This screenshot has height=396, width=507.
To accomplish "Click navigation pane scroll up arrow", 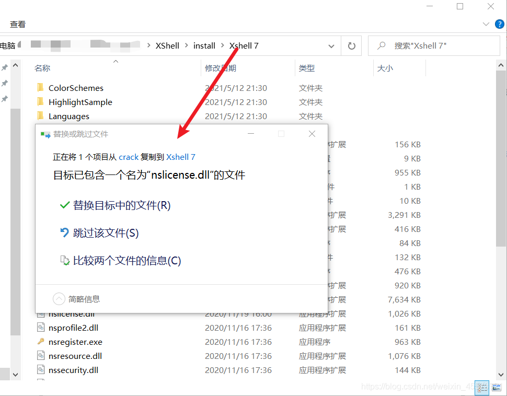I will tap(15, 66).
